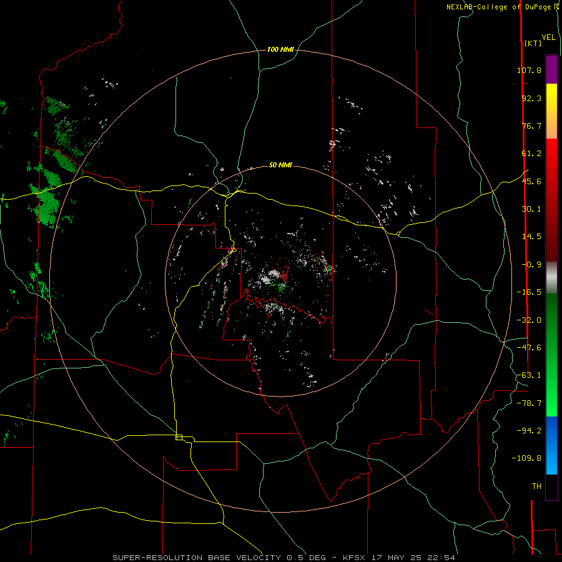Screen dimensions: 562x562
Task: Click the -94.2 legend value
Action: tap(529, 431)
